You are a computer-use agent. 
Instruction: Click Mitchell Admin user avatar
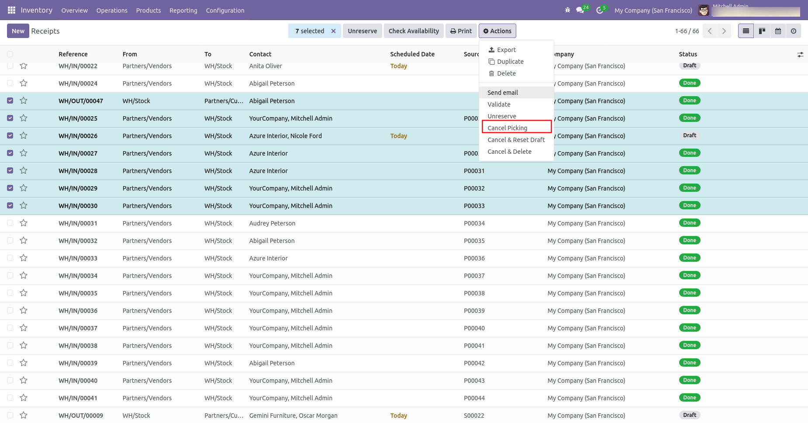(703, 10)
